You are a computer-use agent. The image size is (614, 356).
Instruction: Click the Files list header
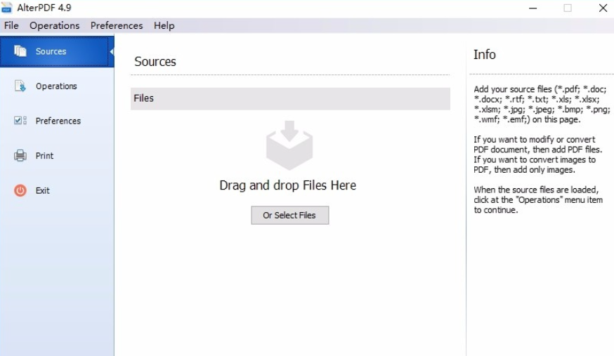point(290,98)
